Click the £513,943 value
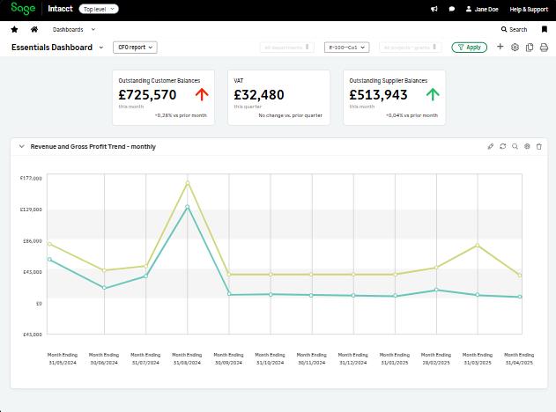Screen dimensions: 556x412 (378, 95)
